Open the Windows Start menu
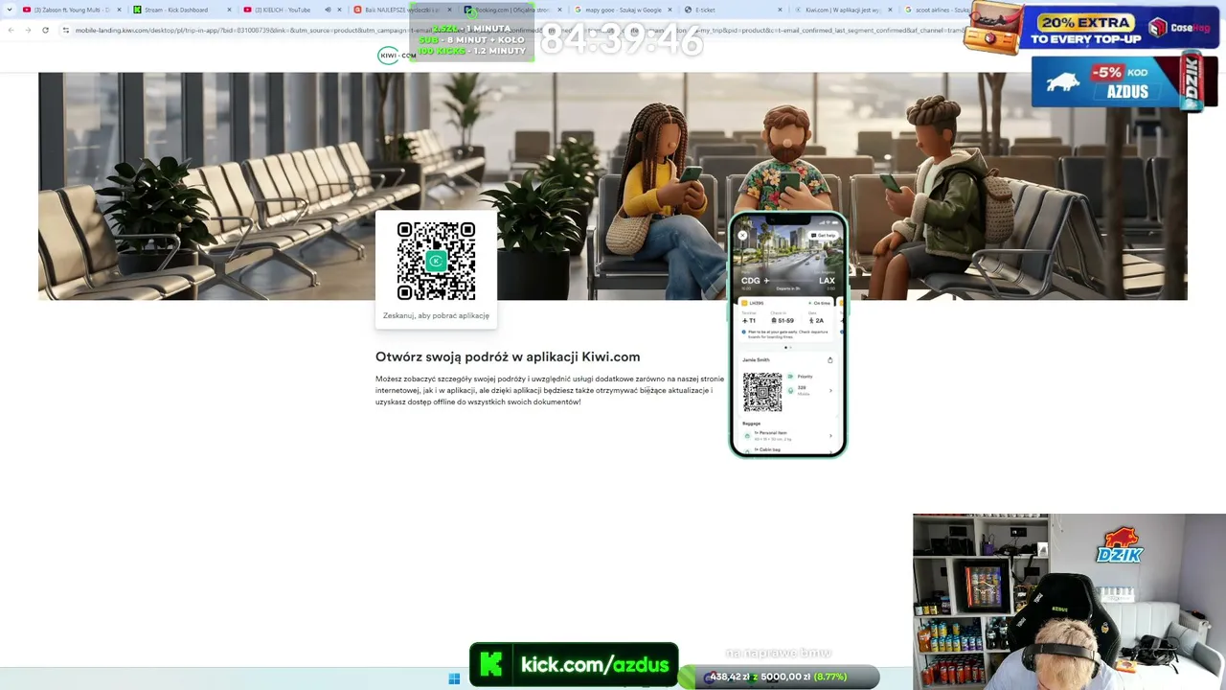Viewport: 1226px width, 690px height. coord(454,678)
